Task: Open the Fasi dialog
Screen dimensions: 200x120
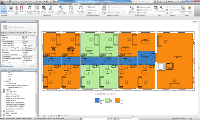Action: coord(155,10)
